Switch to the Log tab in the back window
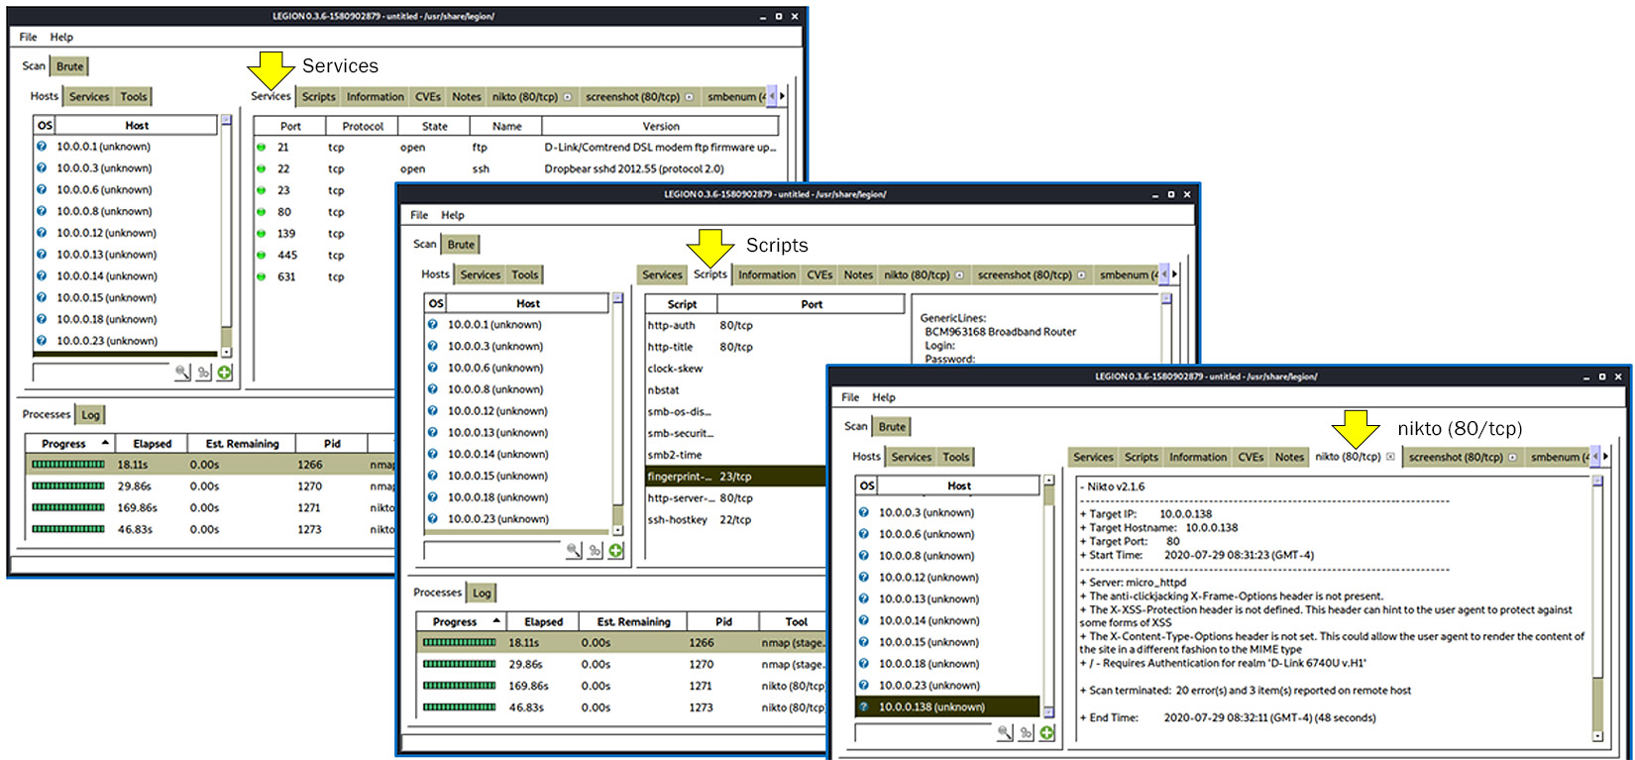Viewport: 1635px width, 760px height. coord(91,415)
